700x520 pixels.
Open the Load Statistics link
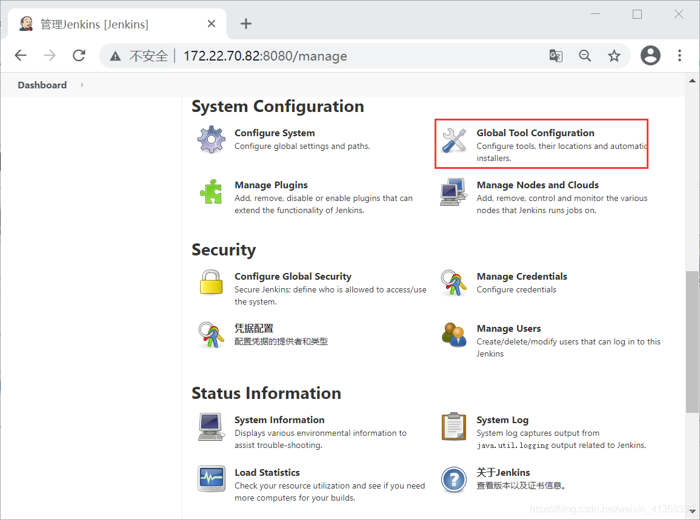tap(267, 473)
